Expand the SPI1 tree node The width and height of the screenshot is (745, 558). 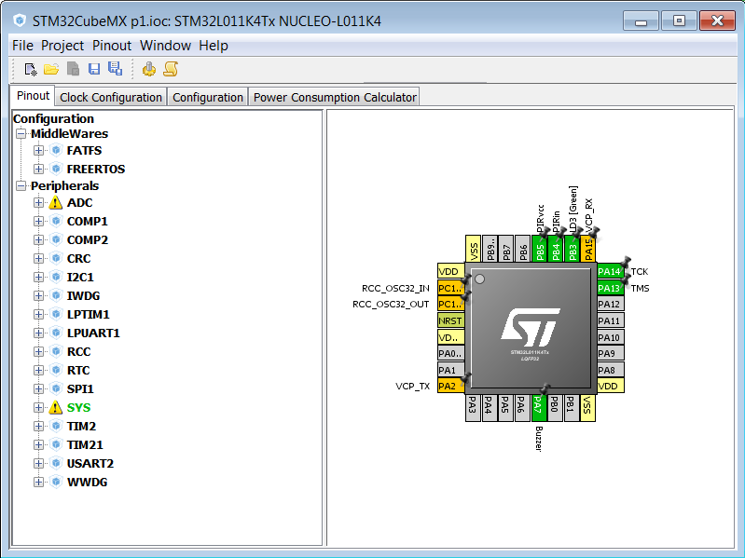pos(38,389)
